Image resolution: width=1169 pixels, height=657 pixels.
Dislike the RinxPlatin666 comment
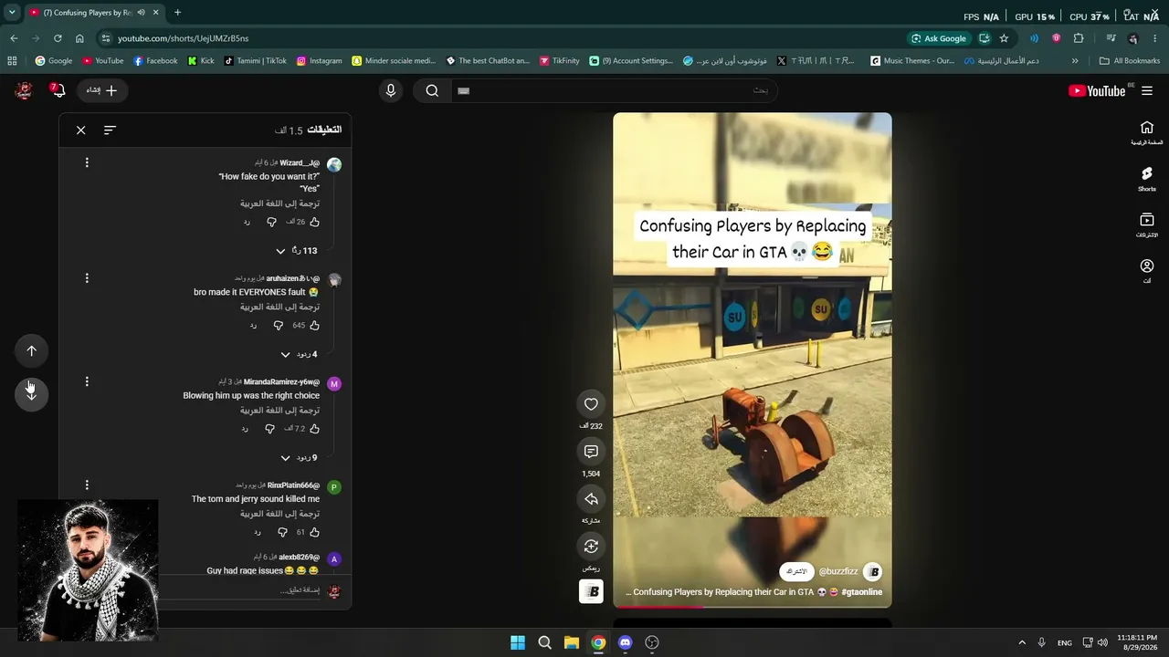[x=282, y=532]
